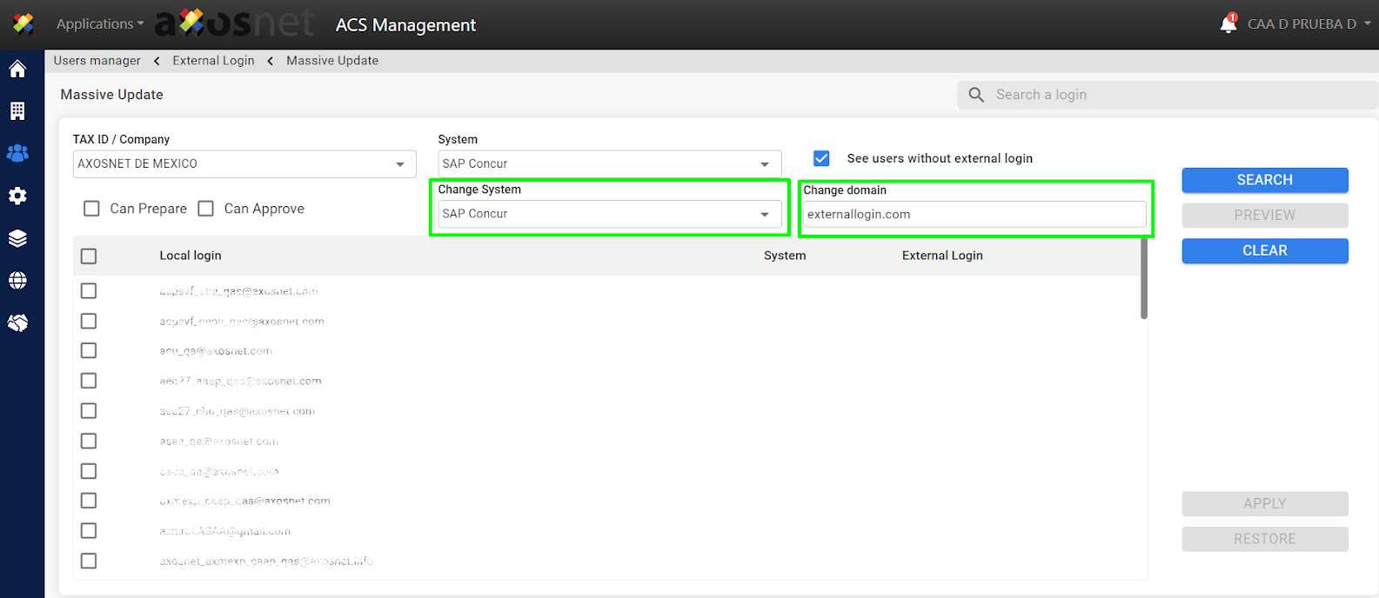Open the Applications menu

(x=99, y=24)
